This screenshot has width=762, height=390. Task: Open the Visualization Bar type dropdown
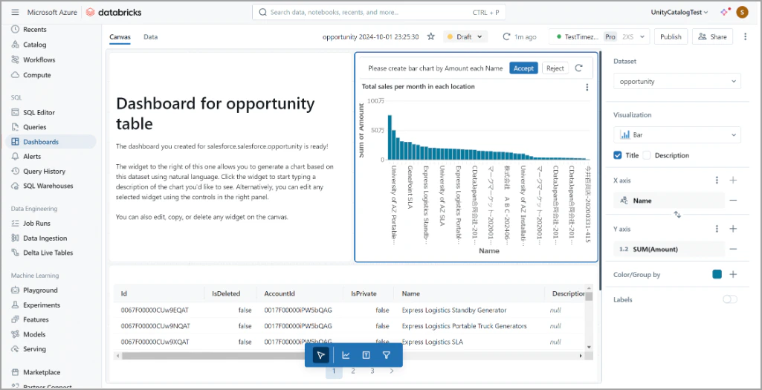[x=677, y=134]
